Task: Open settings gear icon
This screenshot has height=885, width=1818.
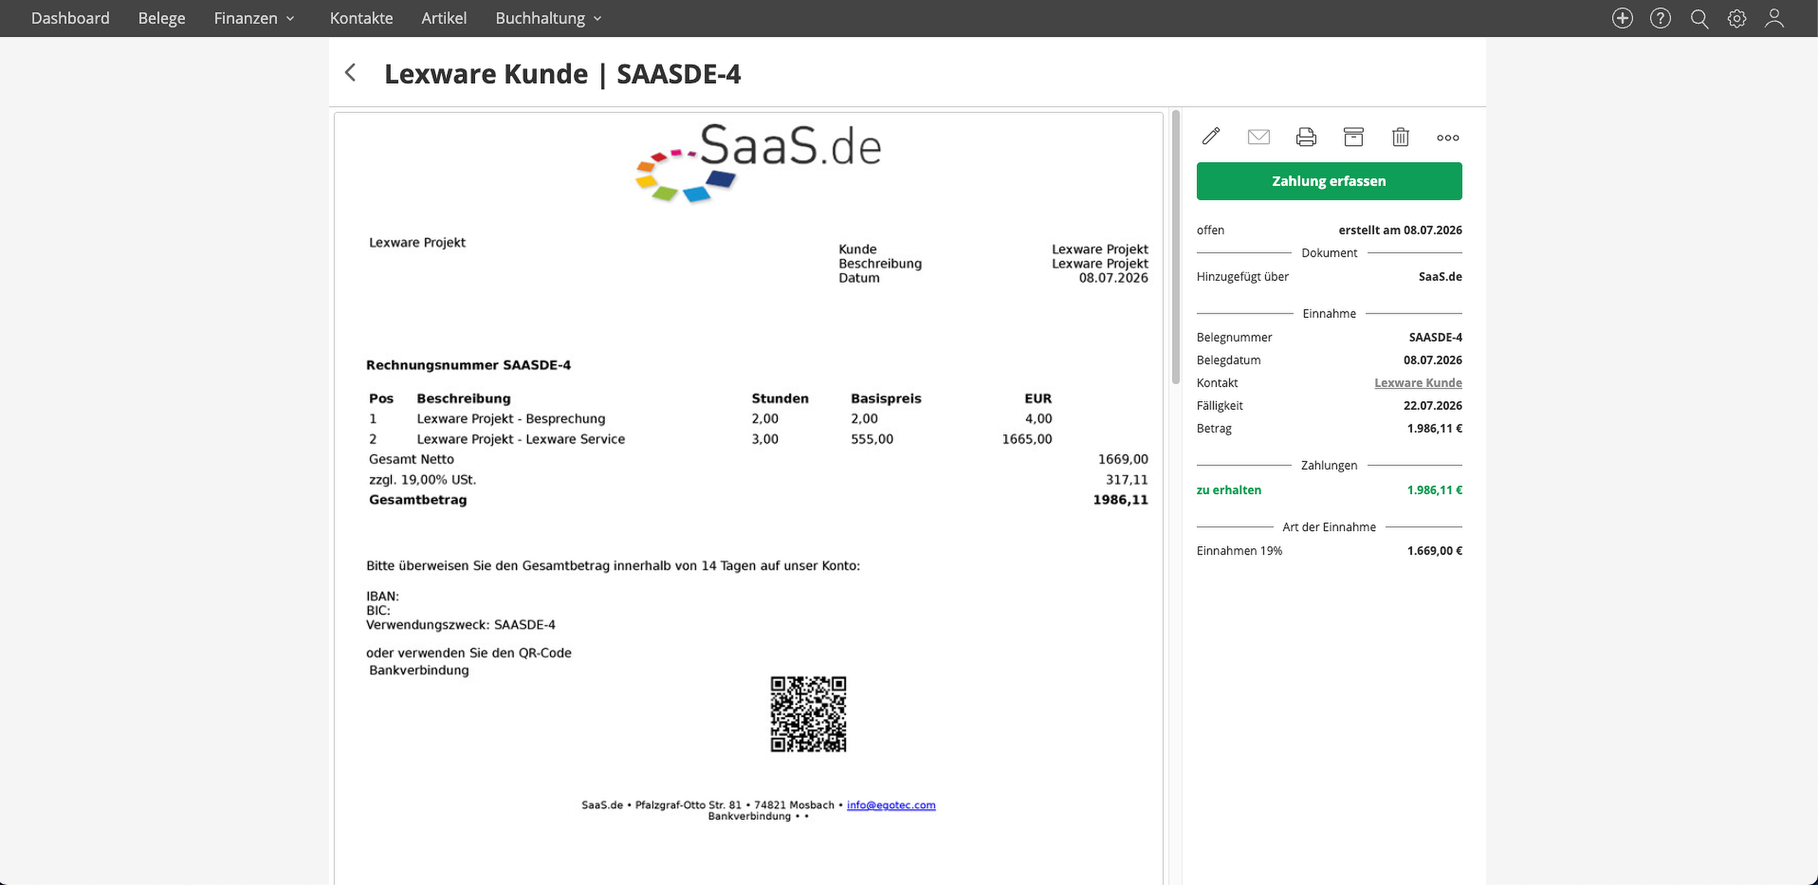Action: [1737, 18]
